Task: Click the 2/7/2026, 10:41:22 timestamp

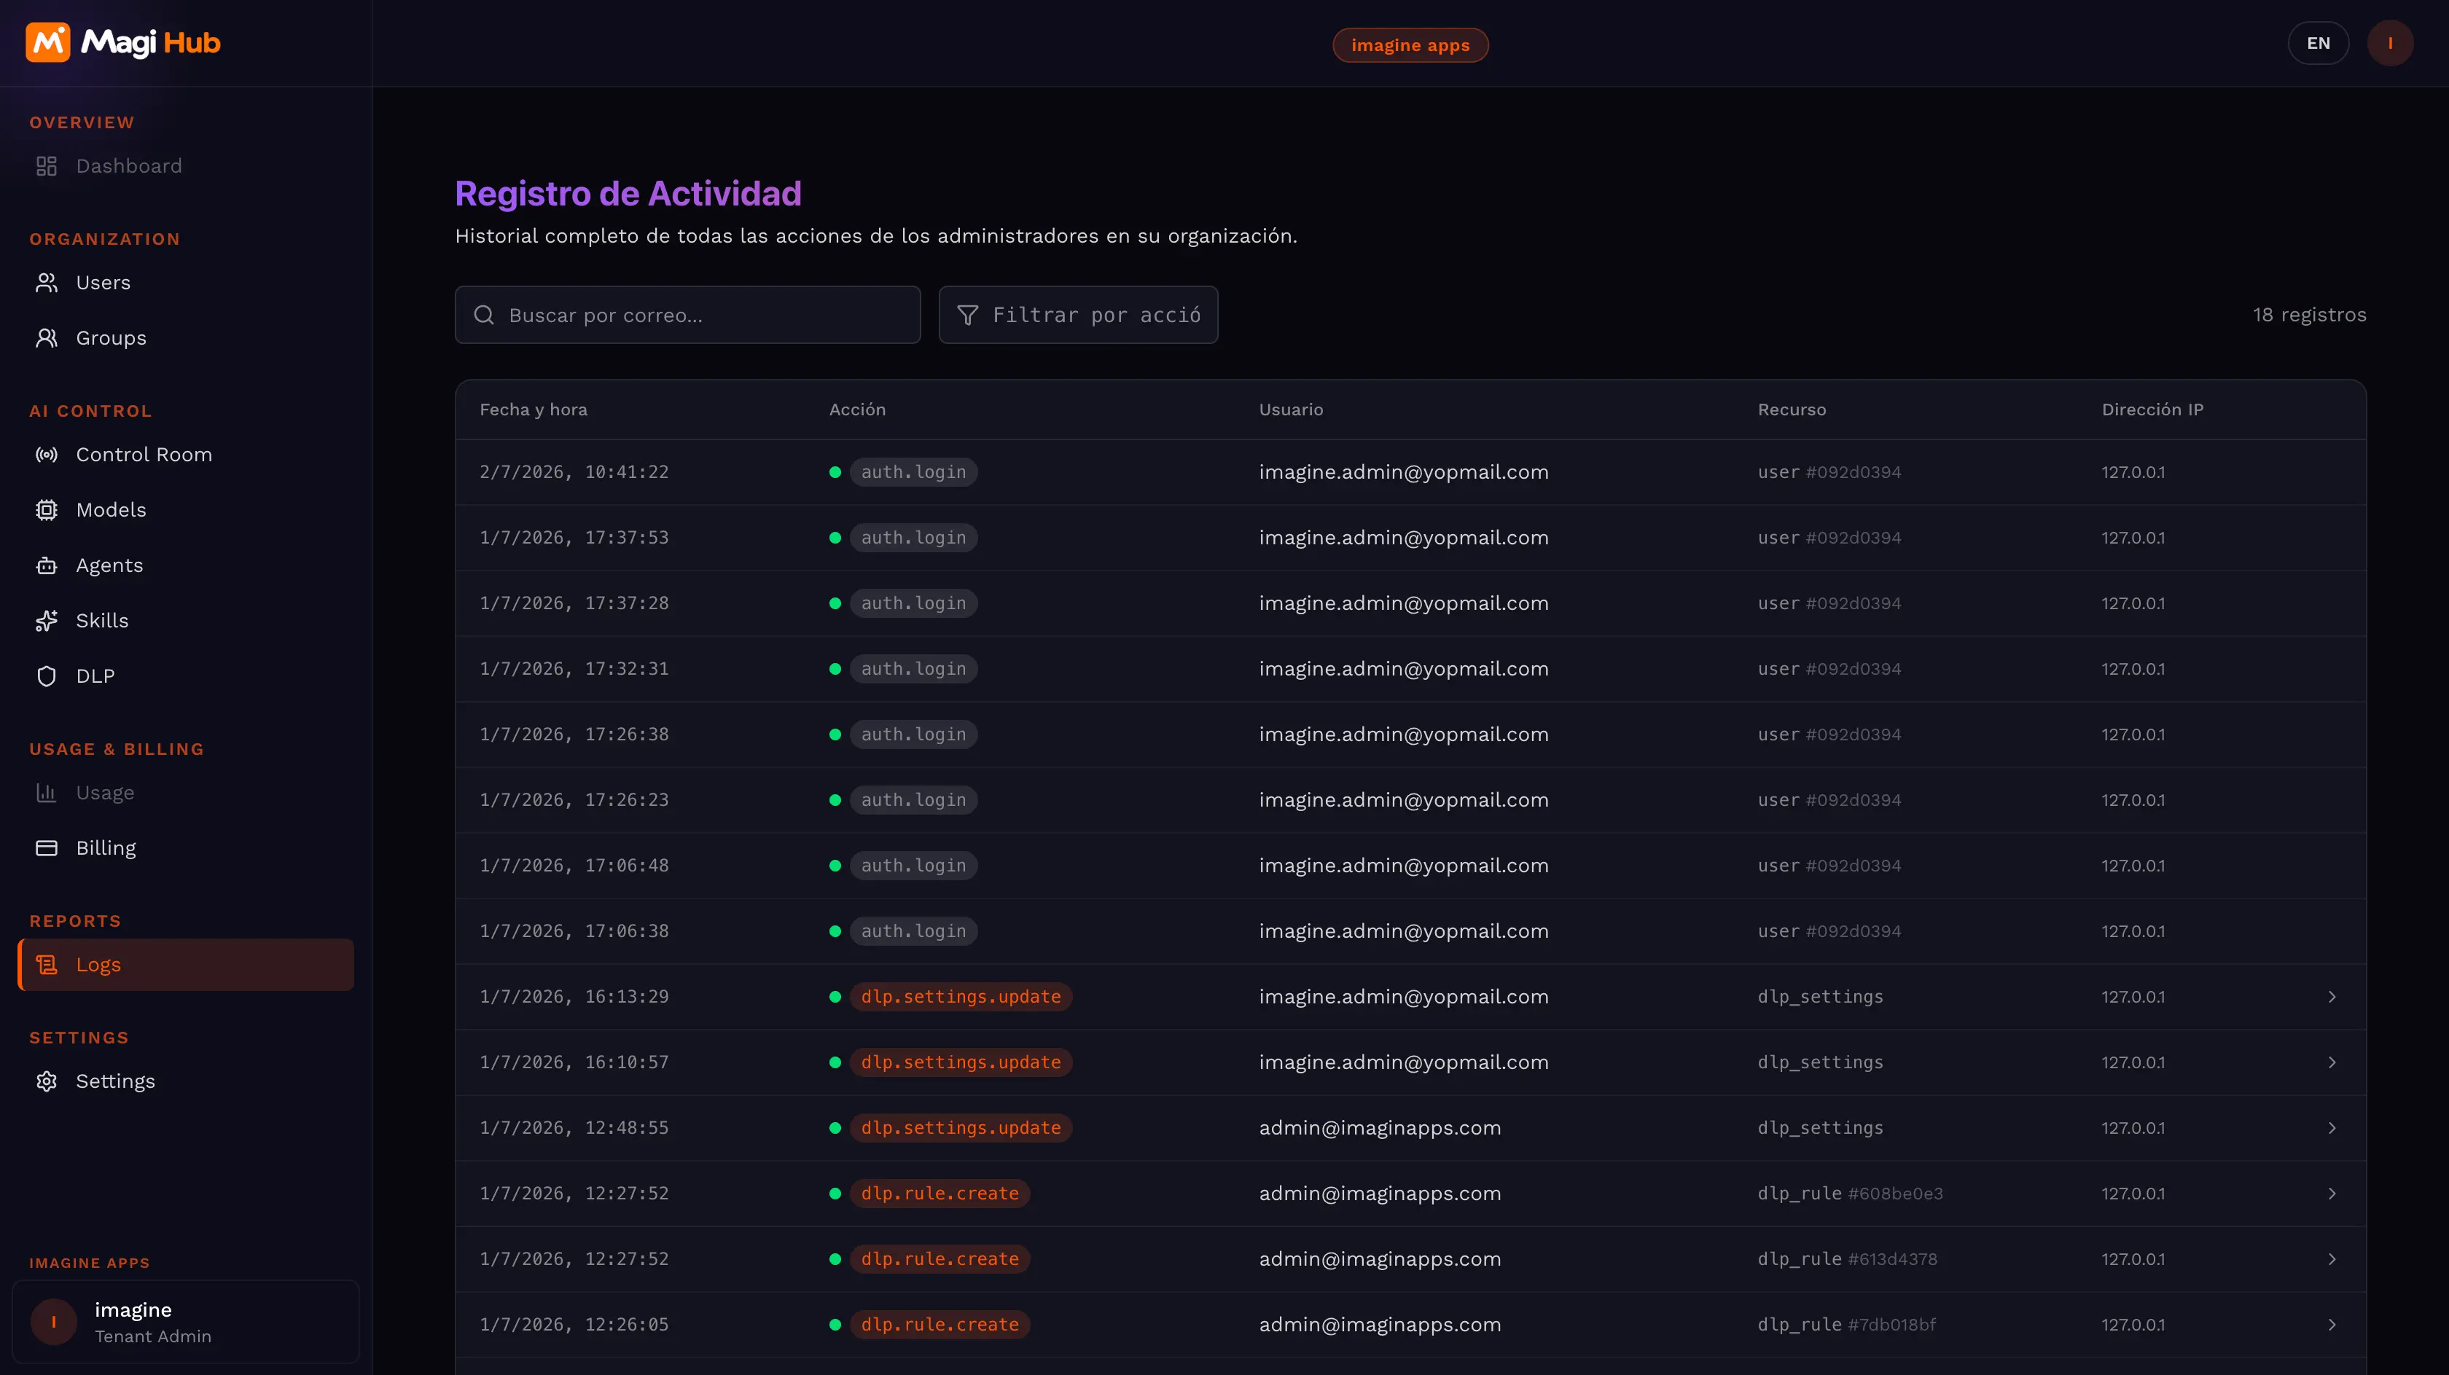Action: coord(574,472)
